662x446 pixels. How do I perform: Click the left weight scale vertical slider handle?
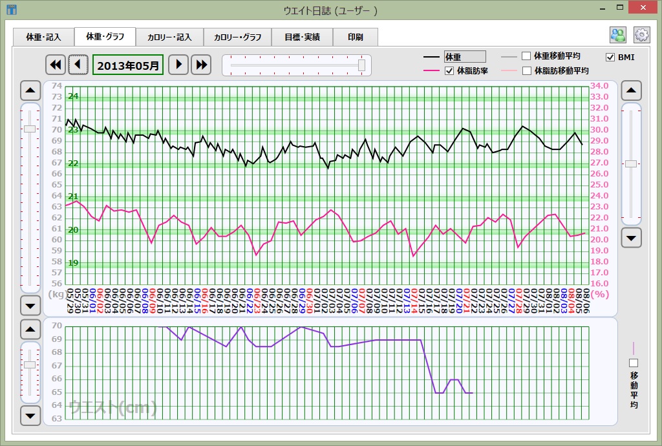pyautogui.click(x=30, y=129)
